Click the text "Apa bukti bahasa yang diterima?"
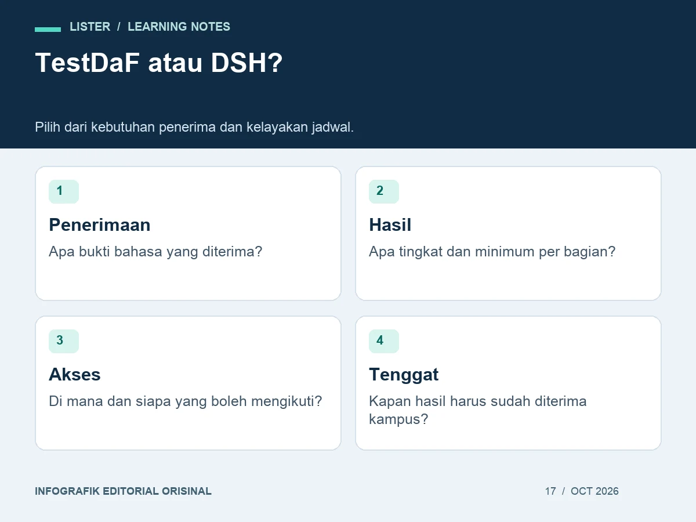Screen dimensions: 696x522 [x=155, y=252]
